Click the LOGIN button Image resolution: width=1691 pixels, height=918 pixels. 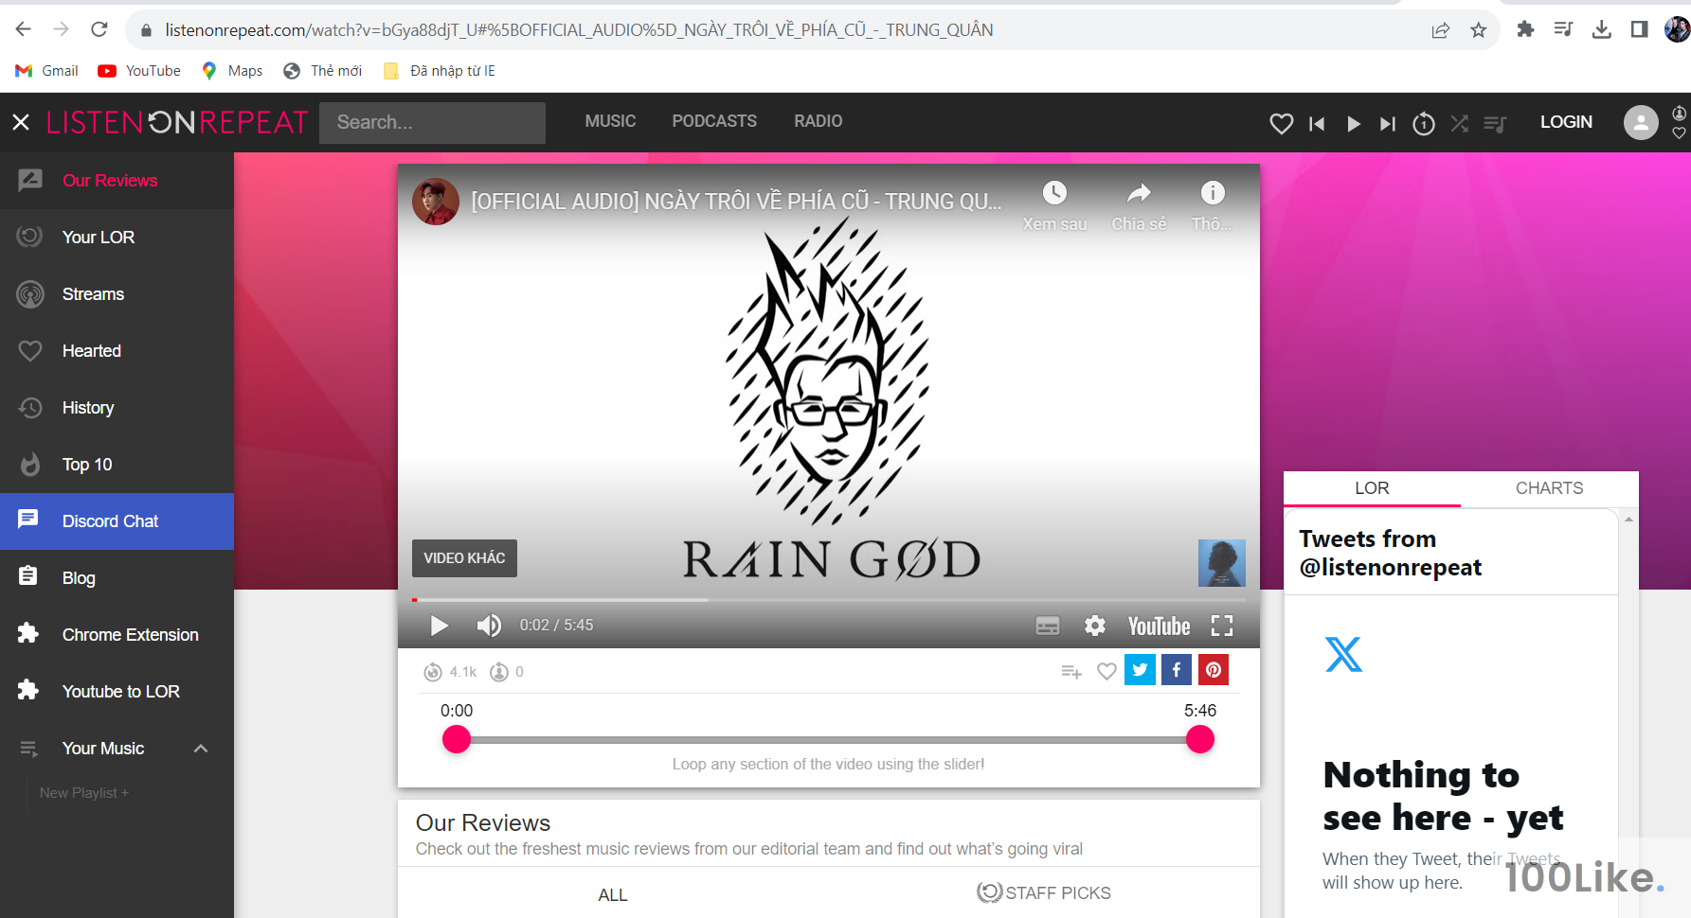tap(1566, 122)
